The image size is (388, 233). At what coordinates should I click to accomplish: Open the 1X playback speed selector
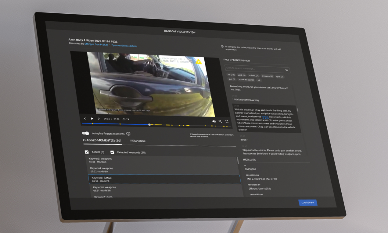[128, 119]
